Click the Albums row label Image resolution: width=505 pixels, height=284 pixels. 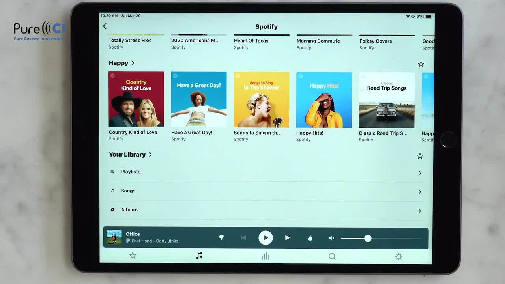(130, 210)
